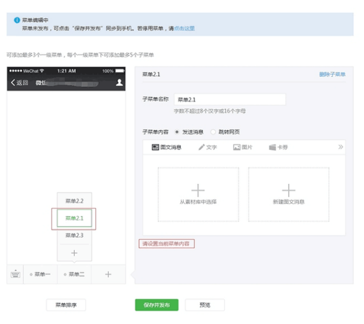Click the 删除子菜单 link
This screenshot has width=364, height=324.
pyautogui.click(x=332, y=74)
